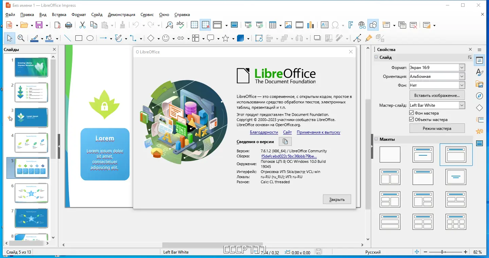This screenshot has height=258, width=489.
Task: Select the Insert Line tool
Action: point(68,38)
